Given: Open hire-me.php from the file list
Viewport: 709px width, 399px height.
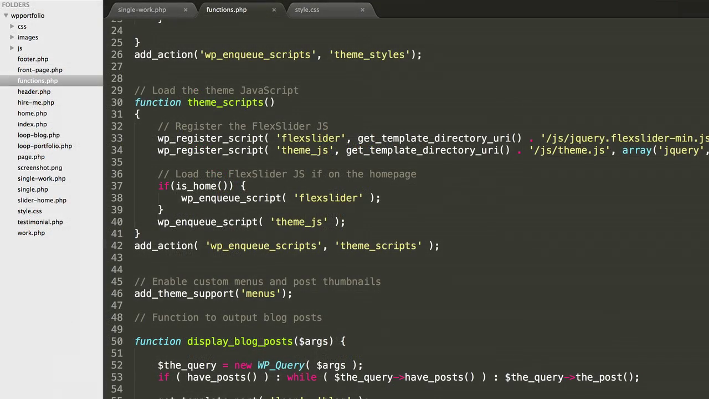Looking at the screenshot, I should 36,103.
